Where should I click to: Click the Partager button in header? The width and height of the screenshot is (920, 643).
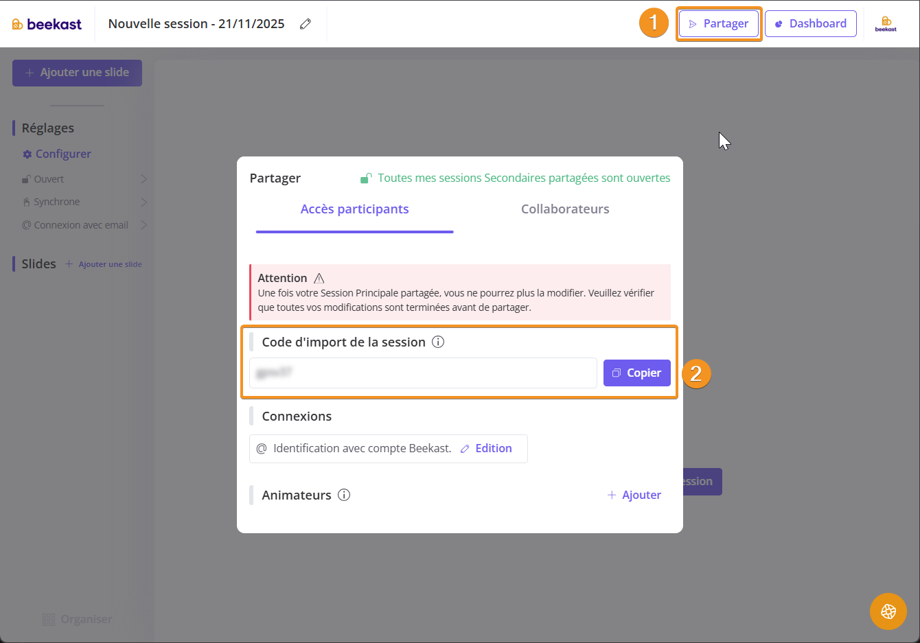click(x=718, y=24)
